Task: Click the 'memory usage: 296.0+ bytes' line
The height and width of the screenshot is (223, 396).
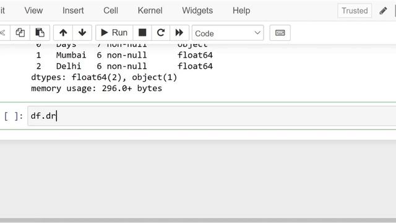Action: click(97, 89)
